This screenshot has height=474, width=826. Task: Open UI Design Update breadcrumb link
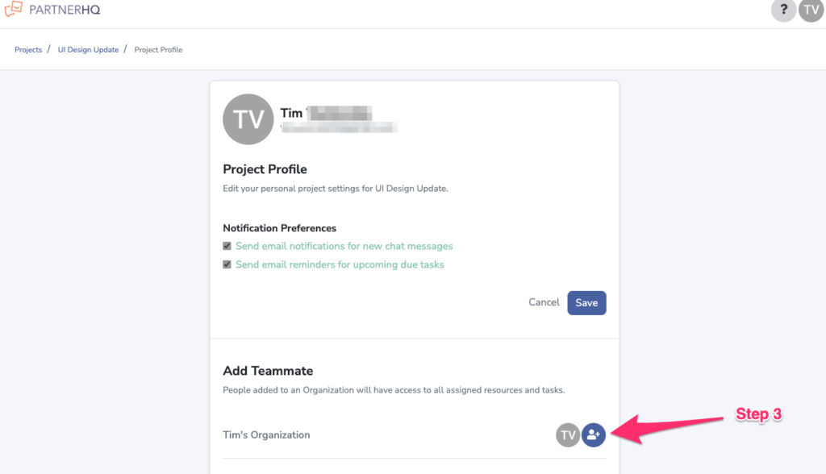(88, 49)
